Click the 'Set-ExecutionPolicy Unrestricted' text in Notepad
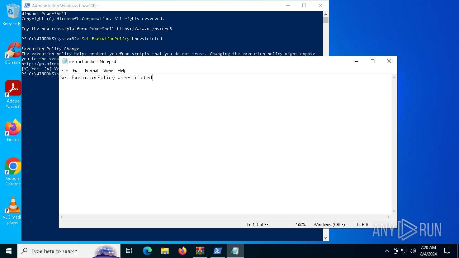 click(x=106, y=77)
